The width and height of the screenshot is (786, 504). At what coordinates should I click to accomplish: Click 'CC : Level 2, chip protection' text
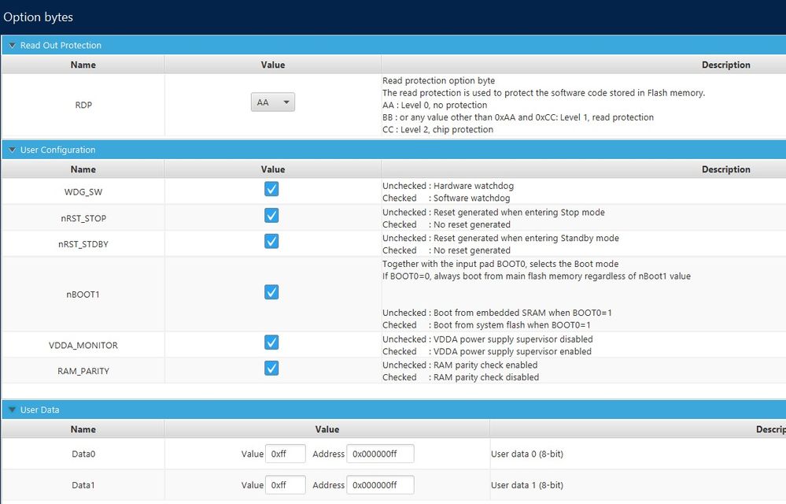437,130
